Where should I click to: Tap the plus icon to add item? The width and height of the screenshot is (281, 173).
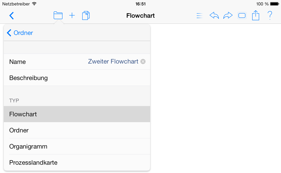coord(72,15)
